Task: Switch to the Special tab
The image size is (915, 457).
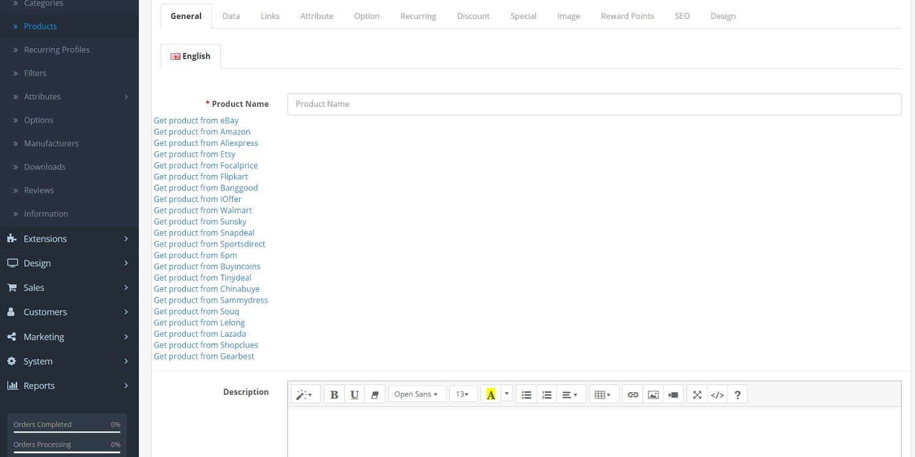Action: point(523,16)
